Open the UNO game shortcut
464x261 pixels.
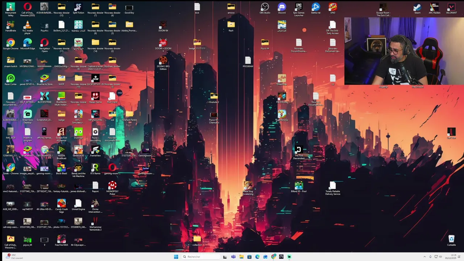pyautogui.click(x=333, y=9)
